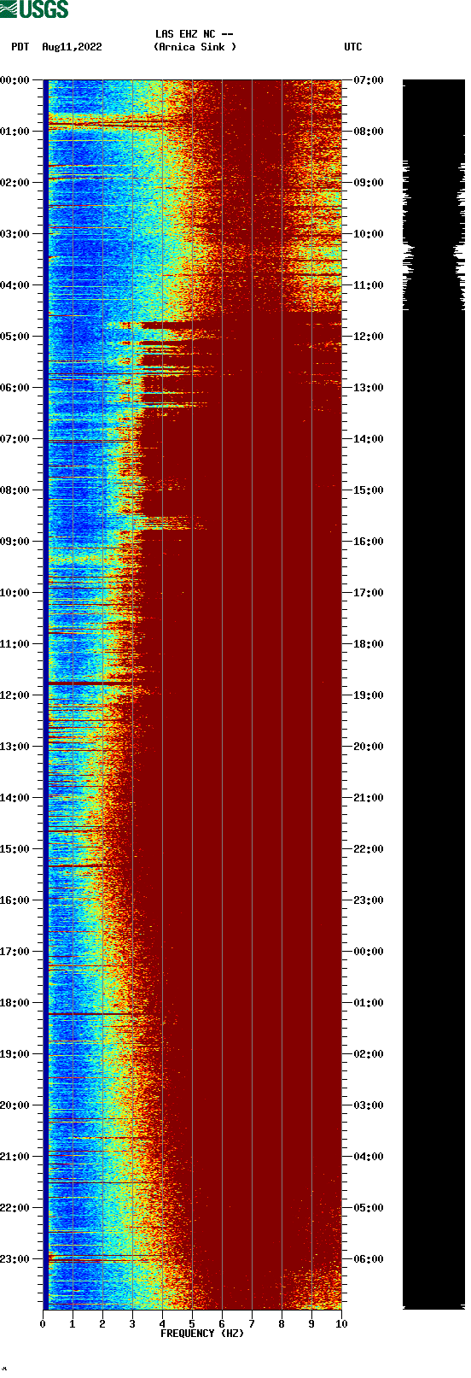
Task: Click the 3 frequency axis tick label
Action: pos(132,1324)
